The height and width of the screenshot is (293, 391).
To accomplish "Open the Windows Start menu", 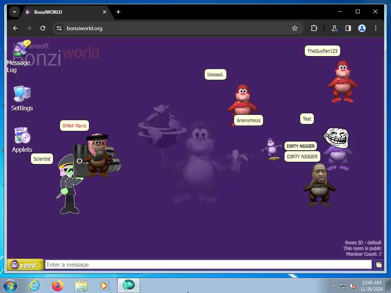I will pos(10,285).
